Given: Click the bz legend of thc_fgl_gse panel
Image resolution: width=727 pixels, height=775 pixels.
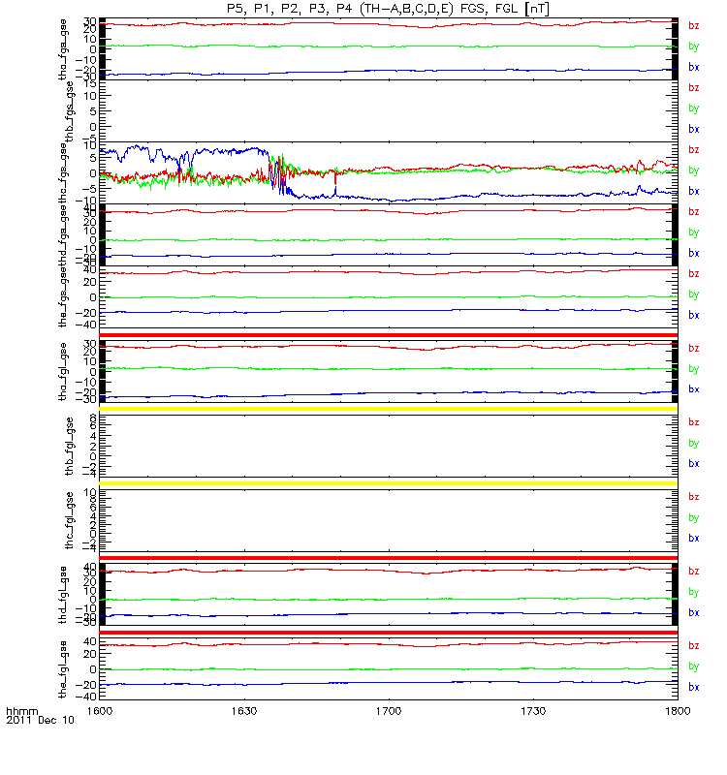Looking at the screenshot, I should pos(693,497).
